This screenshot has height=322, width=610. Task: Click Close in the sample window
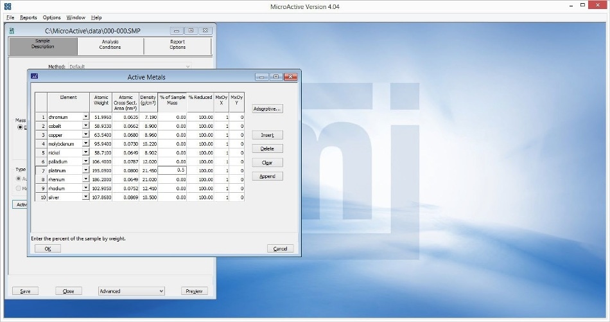(x=69, y=291)
